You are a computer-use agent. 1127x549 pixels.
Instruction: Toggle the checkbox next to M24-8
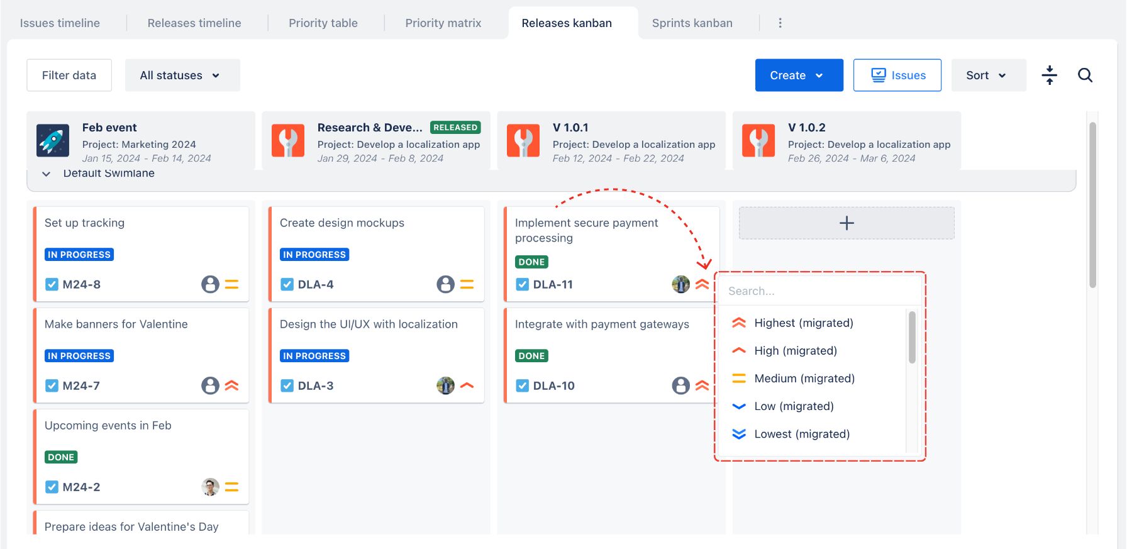click(x=52, y=284)
